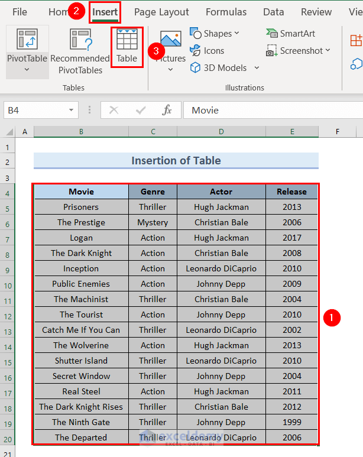Select the Mystery genre cell

(x=153, y=222)
